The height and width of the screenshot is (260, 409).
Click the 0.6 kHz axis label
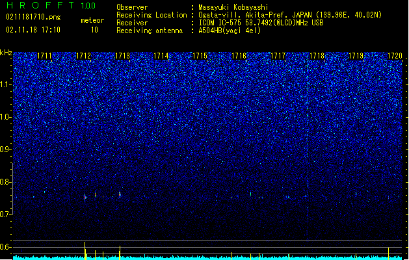(6, 247)
